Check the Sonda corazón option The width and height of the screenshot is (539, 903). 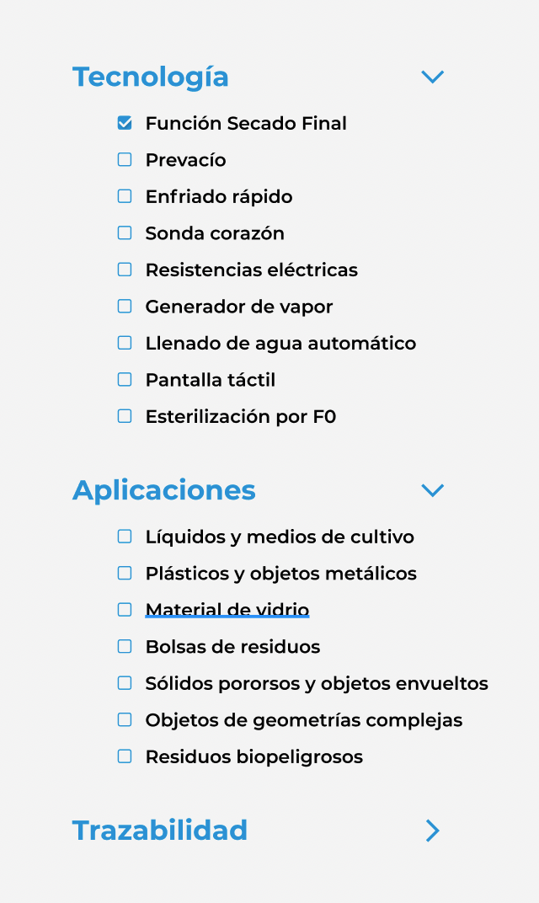(x=125, y=232)
